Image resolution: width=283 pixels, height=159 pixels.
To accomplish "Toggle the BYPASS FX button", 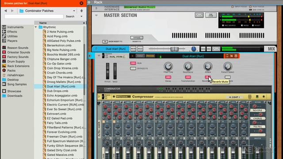I will 133,68.
